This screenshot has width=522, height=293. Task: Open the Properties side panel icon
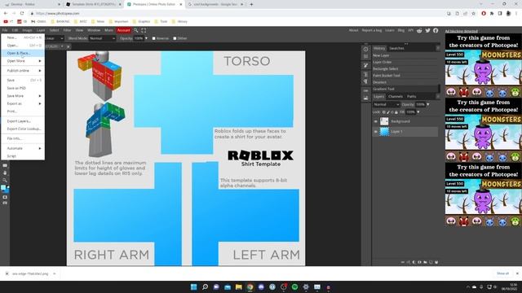coord(365,56)
